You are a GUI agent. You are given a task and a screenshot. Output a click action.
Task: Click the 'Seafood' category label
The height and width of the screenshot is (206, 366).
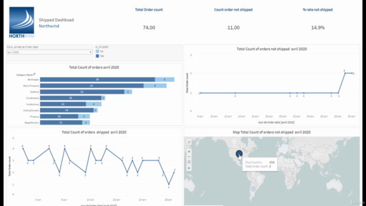point(34,92)
